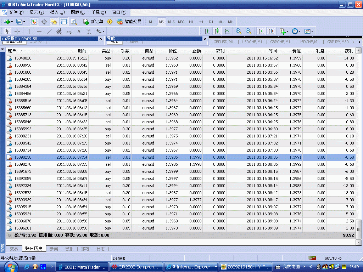Pick the trendline drawing tool
The image size is (363, 272).
click(x=49, y=31)
